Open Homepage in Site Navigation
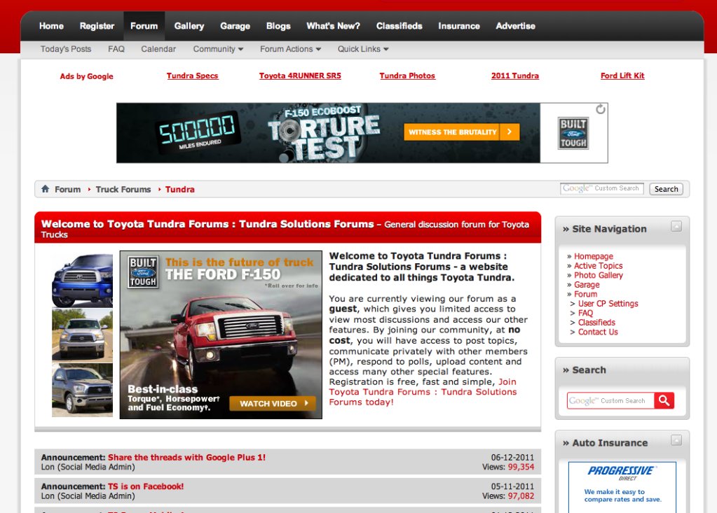 pyautogui.click(x=594, y=256)
